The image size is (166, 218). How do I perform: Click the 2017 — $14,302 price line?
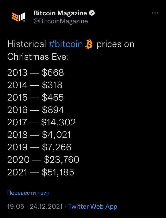pyautogui.click(x=41, y=122)
